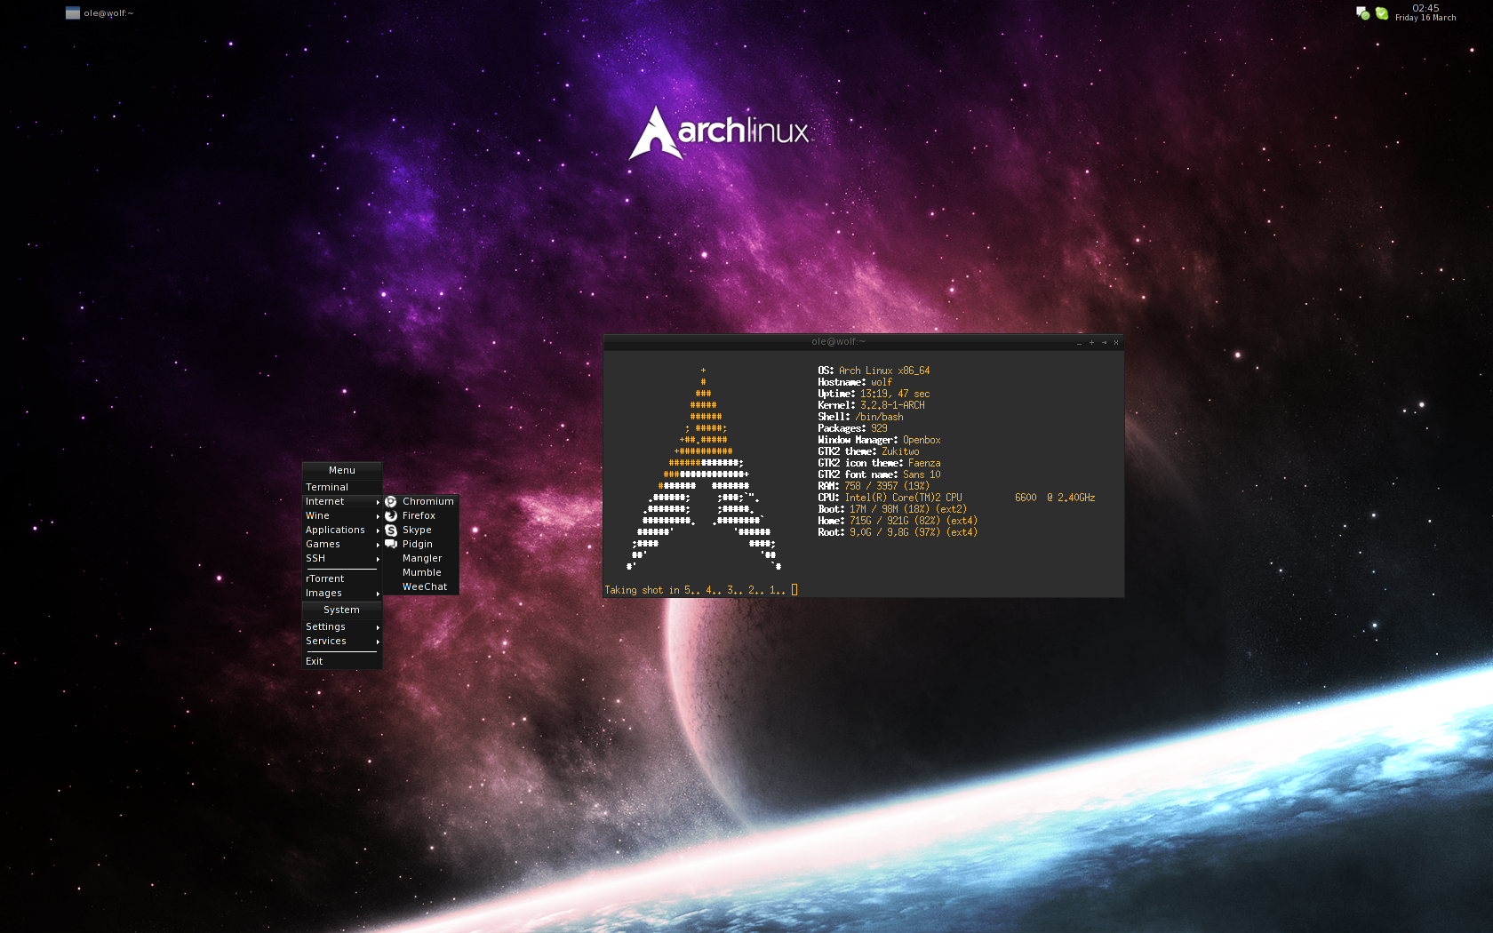Click the "Shell: /bin/bash" line

click(860, 417)
